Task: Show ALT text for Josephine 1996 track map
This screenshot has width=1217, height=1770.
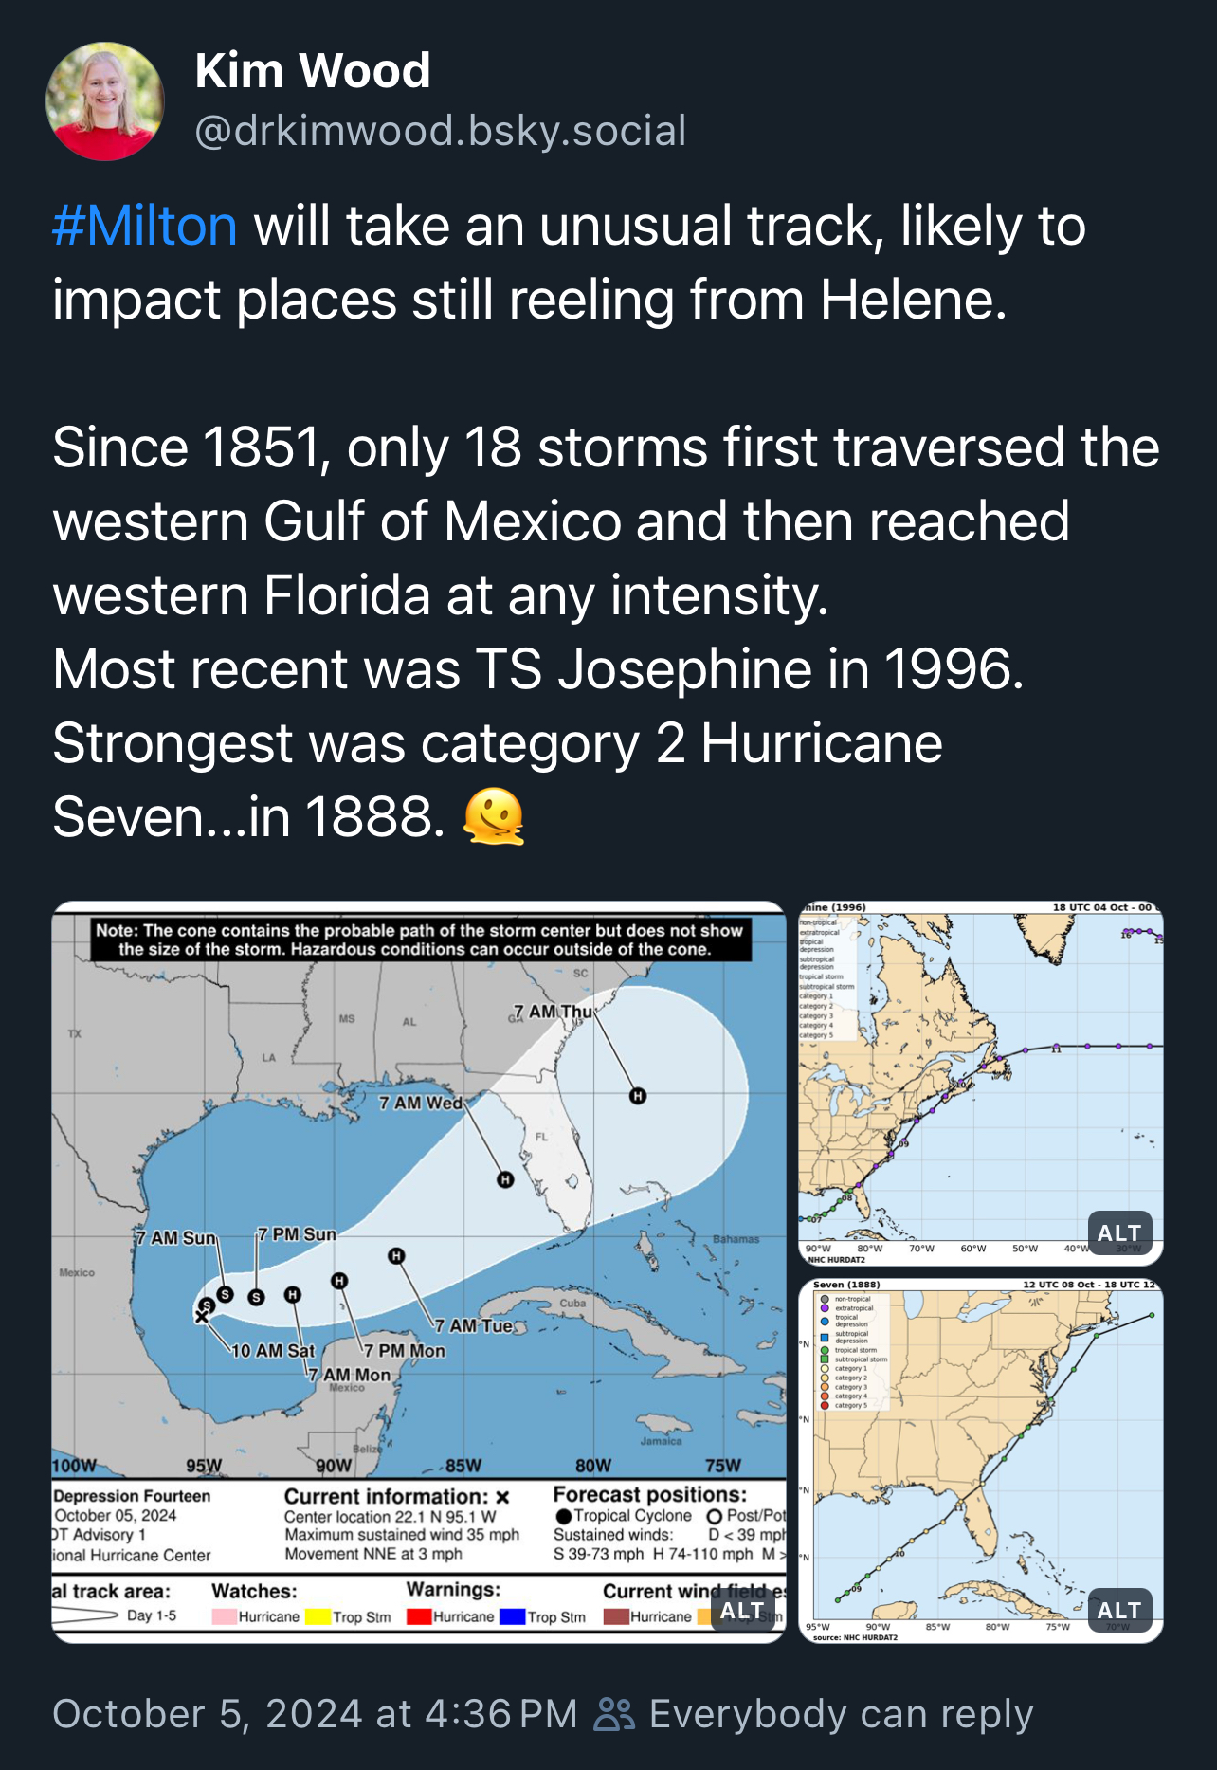Action: [x=1119, y=1233]
